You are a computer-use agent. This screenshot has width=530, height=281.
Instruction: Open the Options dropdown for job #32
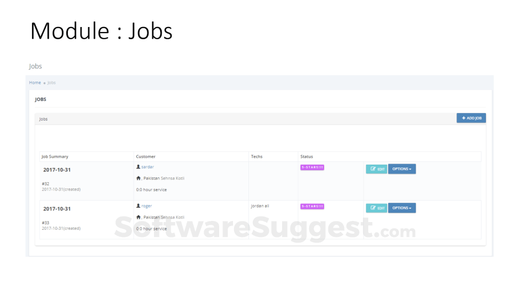point(402,169)
